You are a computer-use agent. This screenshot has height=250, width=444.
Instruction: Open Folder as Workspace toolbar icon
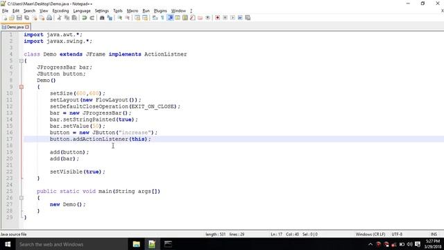tap(200, 18)
